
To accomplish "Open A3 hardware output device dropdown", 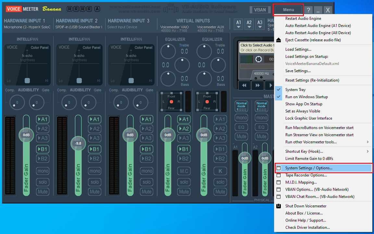I will [x=260, y=24].
